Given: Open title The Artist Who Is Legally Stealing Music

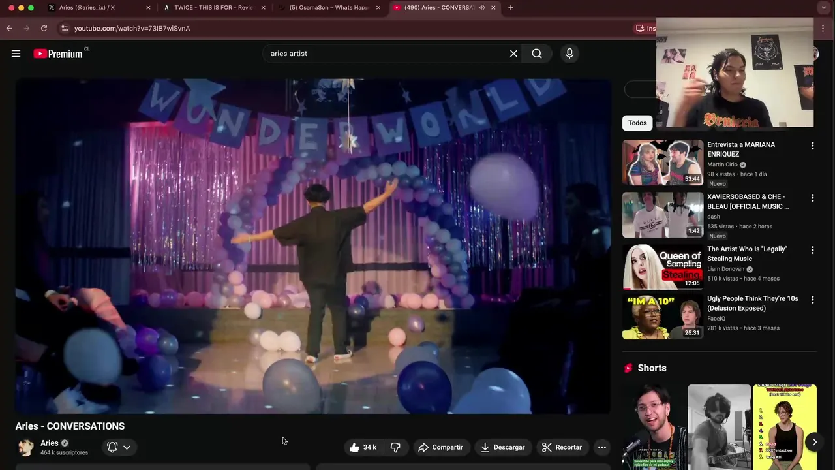Looking at the screenshot, I should tap(748, 254).
